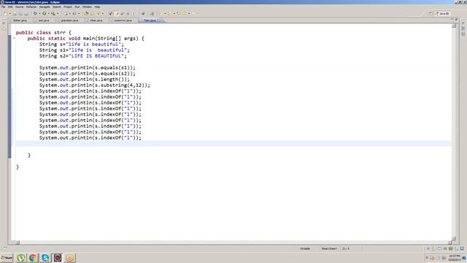Image resolution: width=467 pixels, height=263 pixels.
Task: Click the Eclipse taskbar icon
Action: click(58, 258)
